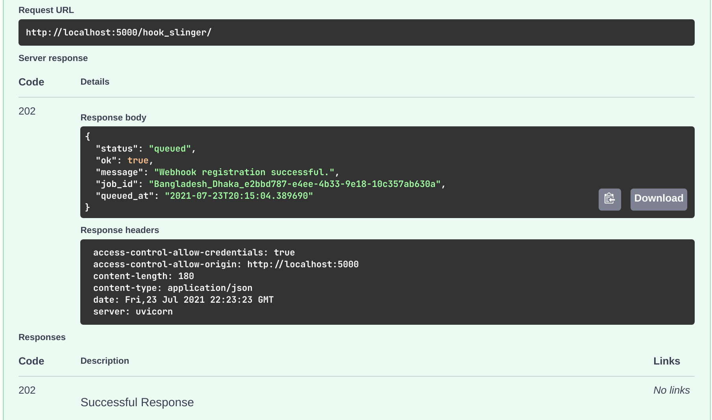Viewport: 712px width, 420px height.
Task: Click the No links text
Action: [x=671, y=390]
